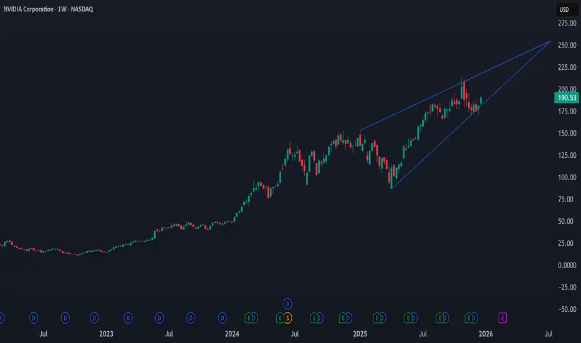Screen dimensions: 581x343
Task: Open the earnings marker just after Jul 2025
Action: tap(440, 318)
